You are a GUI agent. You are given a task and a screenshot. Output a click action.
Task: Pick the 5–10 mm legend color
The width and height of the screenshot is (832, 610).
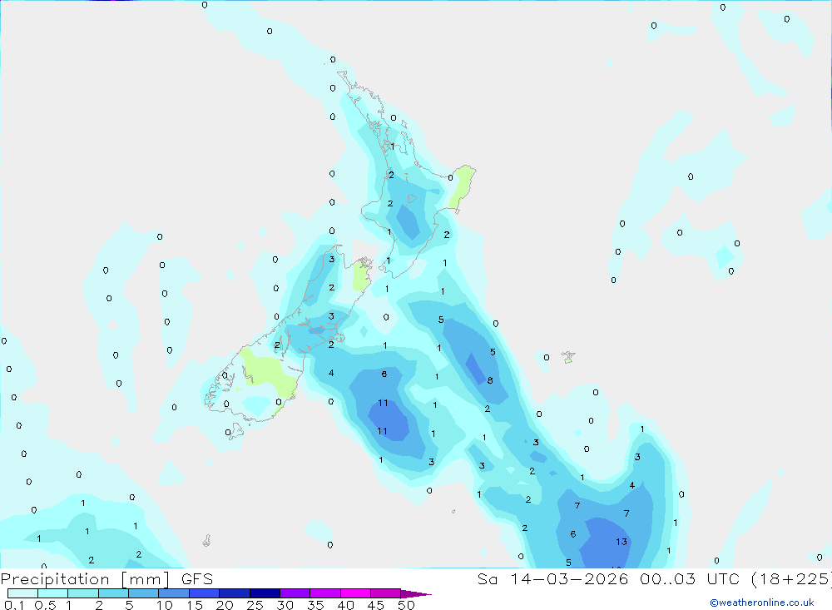[143, 593]
